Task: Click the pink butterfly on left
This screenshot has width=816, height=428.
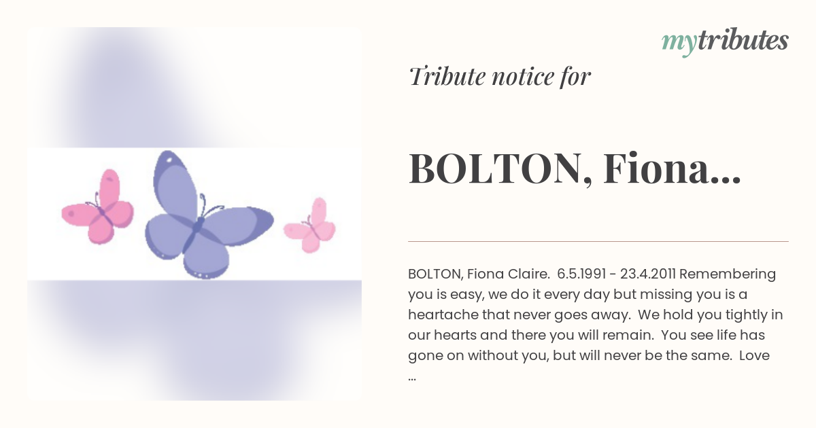Action: tap(97, 207)
